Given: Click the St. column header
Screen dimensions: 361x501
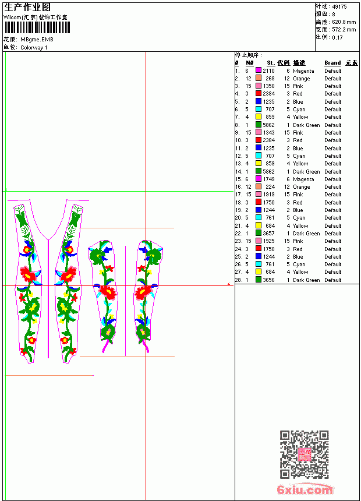Looking at the screenshot, I should coord(271,63).
